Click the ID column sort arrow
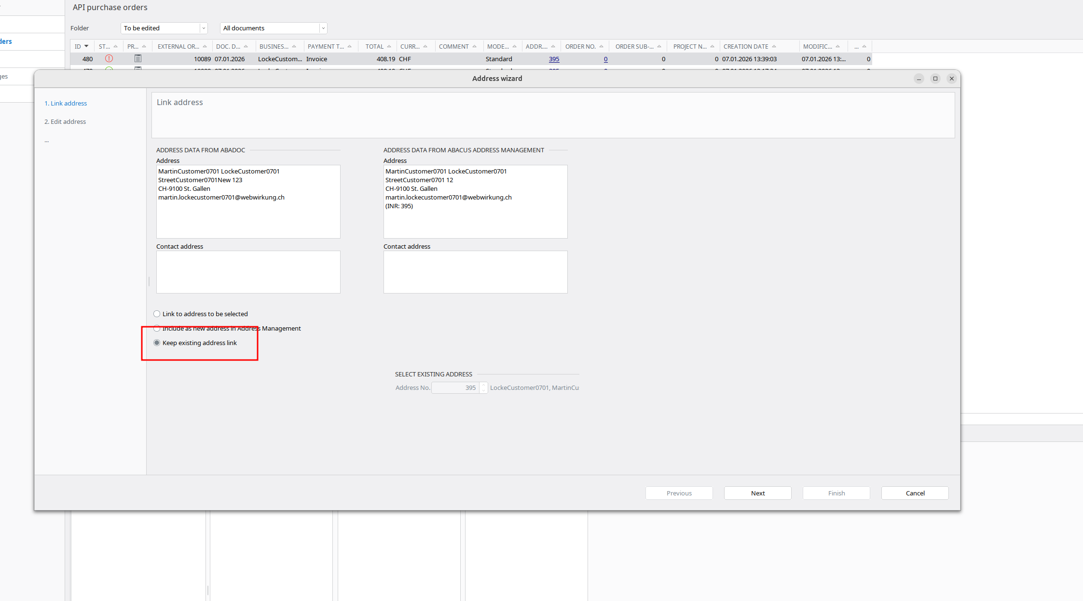The width and height of the screenshot is (1083, 601). (x=86, y=46)
